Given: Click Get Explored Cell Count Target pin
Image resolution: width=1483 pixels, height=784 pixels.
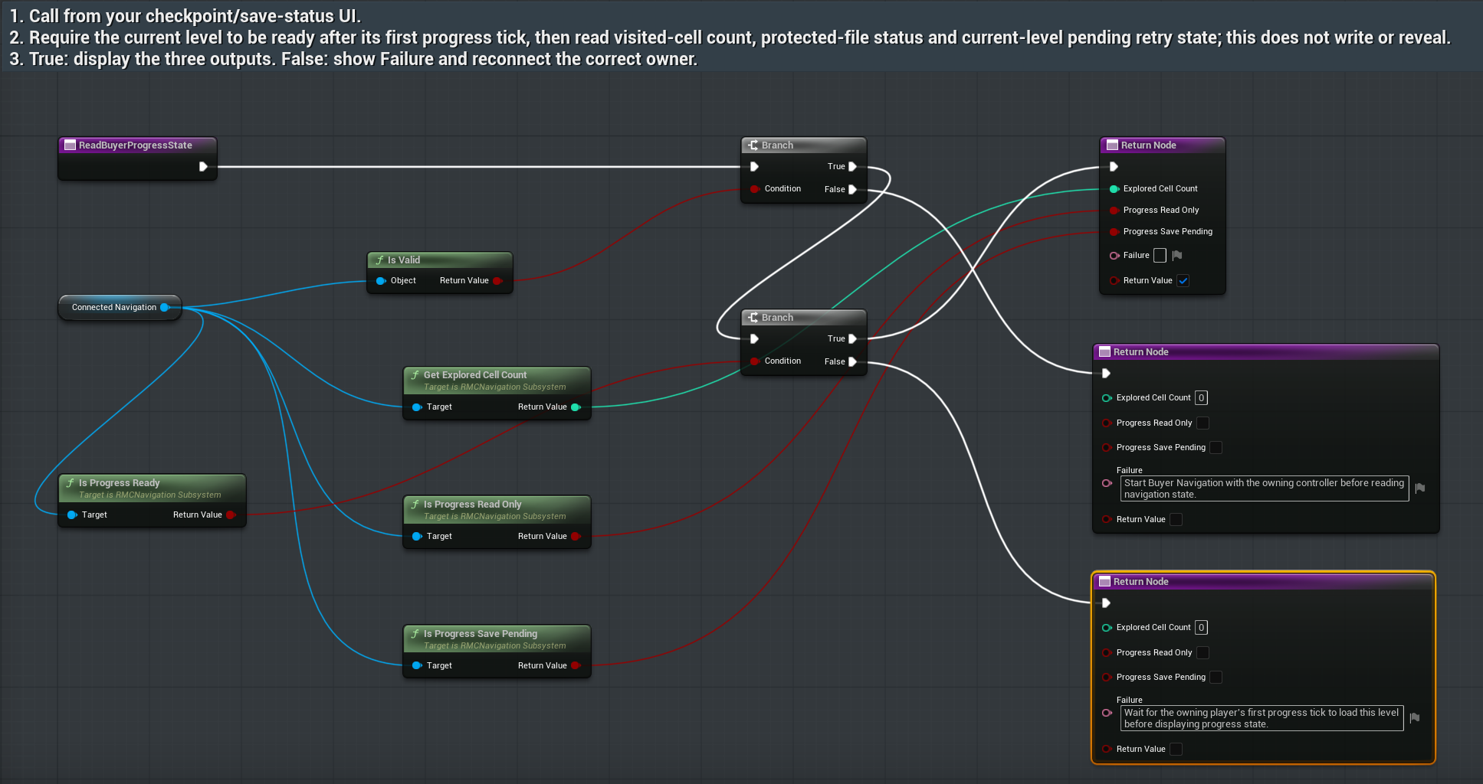Looking at the screenshot, I should click(x=417, y=407).
